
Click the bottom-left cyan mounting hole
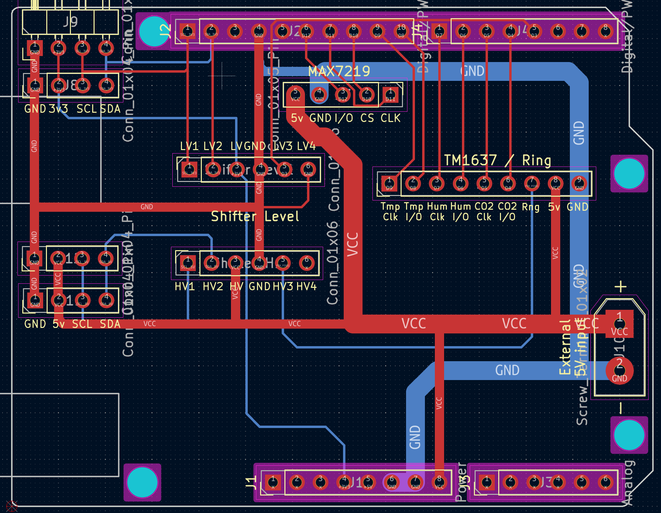pyautogui.click(x=142, y=482)
